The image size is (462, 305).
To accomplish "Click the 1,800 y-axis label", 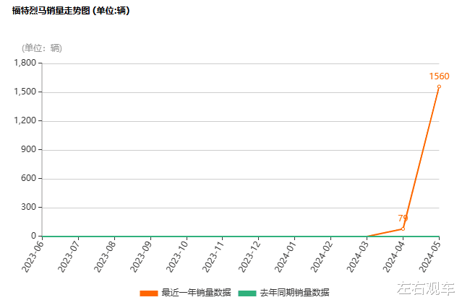I will [x=25, y=63].
